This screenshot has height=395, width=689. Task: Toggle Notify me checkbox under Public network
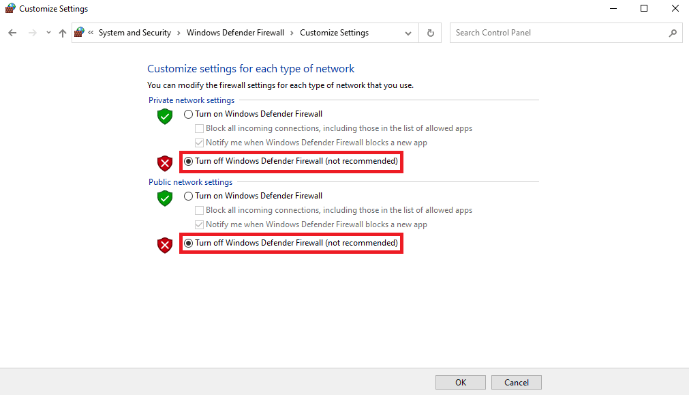click(311, 224)
